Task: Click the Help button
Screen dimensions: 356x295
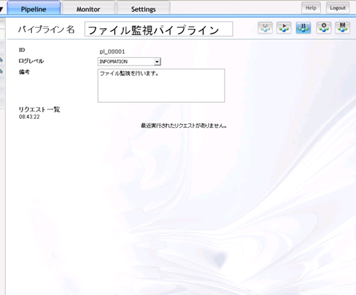Action: coord(311,8)
